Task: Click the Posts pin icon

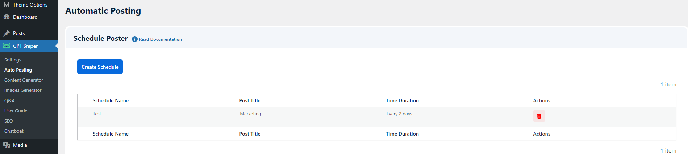Action: [7, 33]
